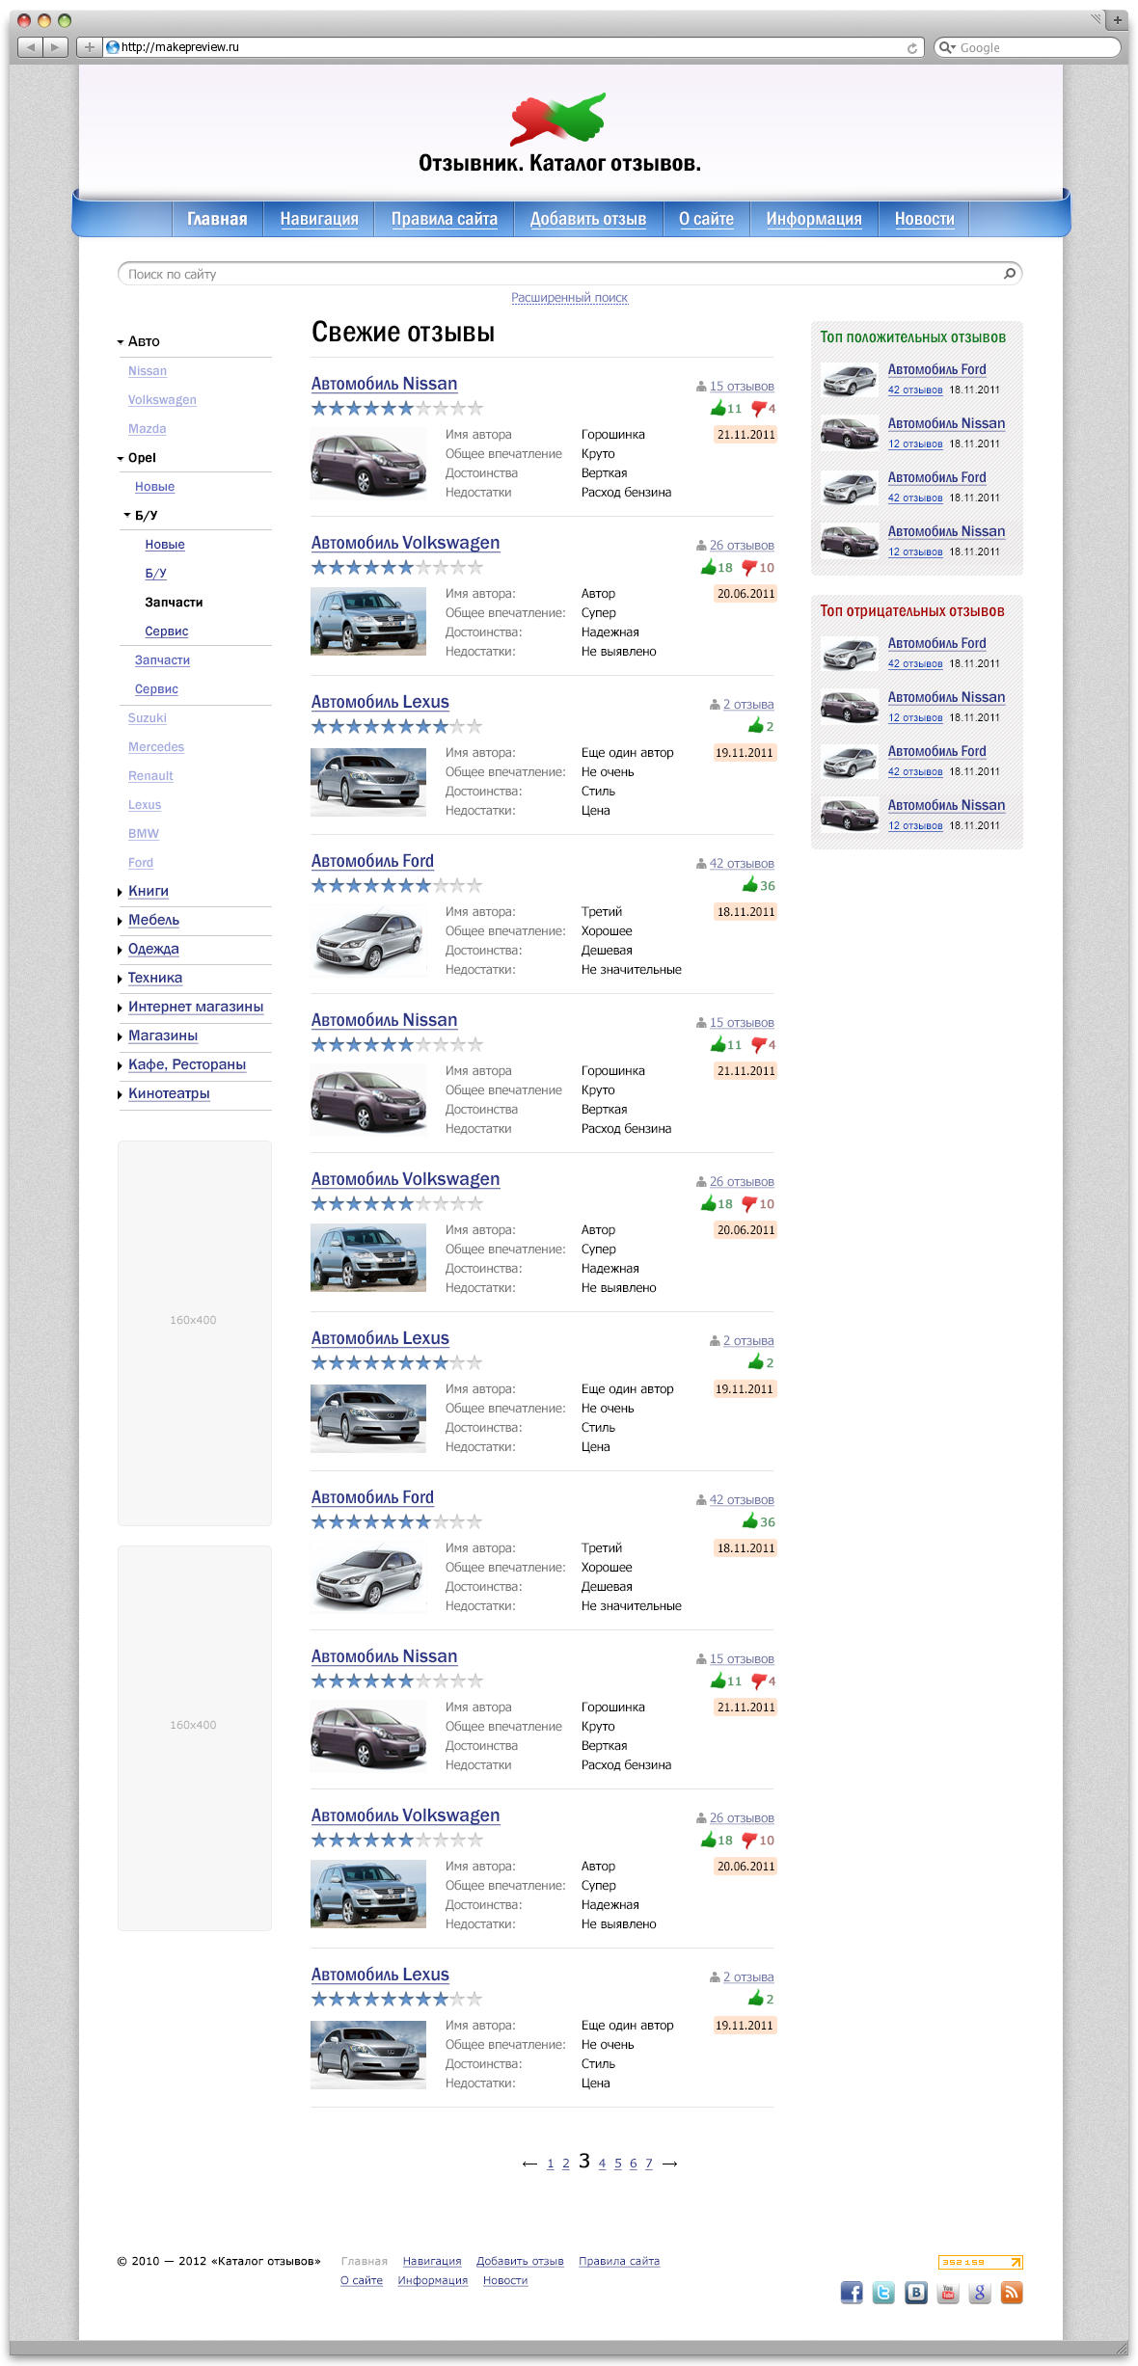Expand the Одежда category
1138x2366 pixels.
pyautogui.click(x=121, y=950)
